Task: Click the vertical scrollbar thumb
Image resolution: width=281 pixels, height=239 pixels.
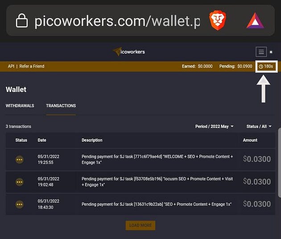Action: (280, 163)
